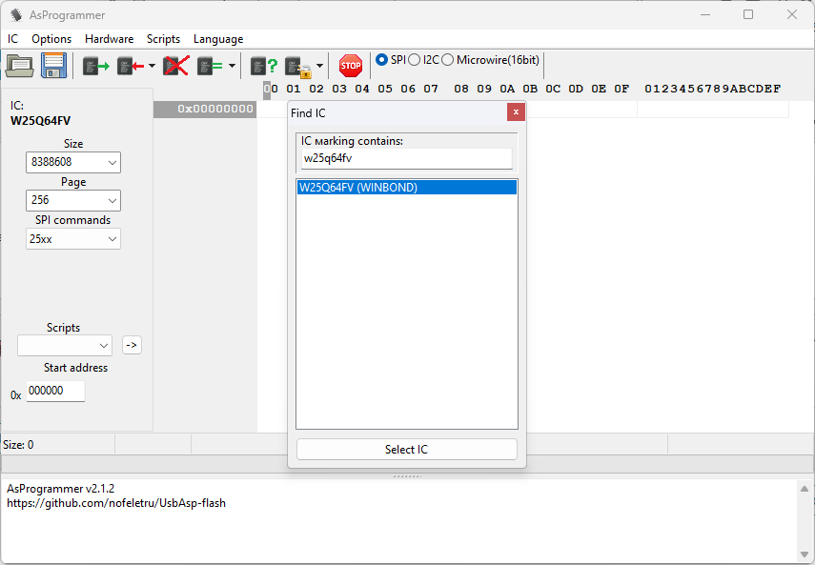This screenshot has width=815, height=565.
Task: Select W25Q64FV (WINBOND) in the list
Action: (407, 188)
